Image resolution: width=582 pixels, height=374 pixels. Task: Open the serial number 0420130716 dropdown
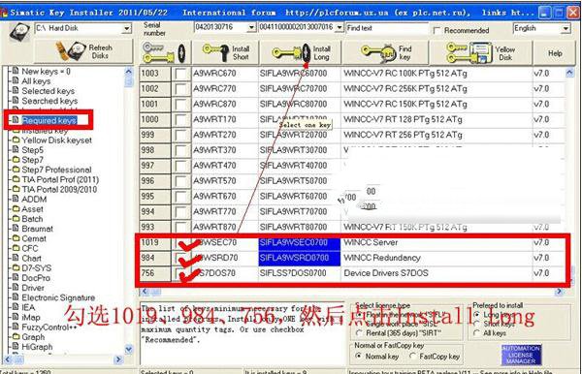251,27
